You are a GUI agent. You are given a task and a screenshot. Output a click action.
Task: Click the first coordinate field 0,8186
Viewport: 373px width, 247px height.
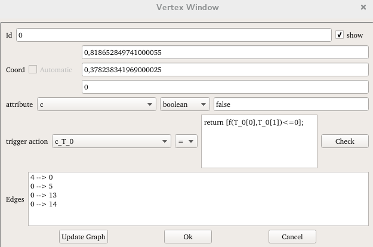click(224, 53)
